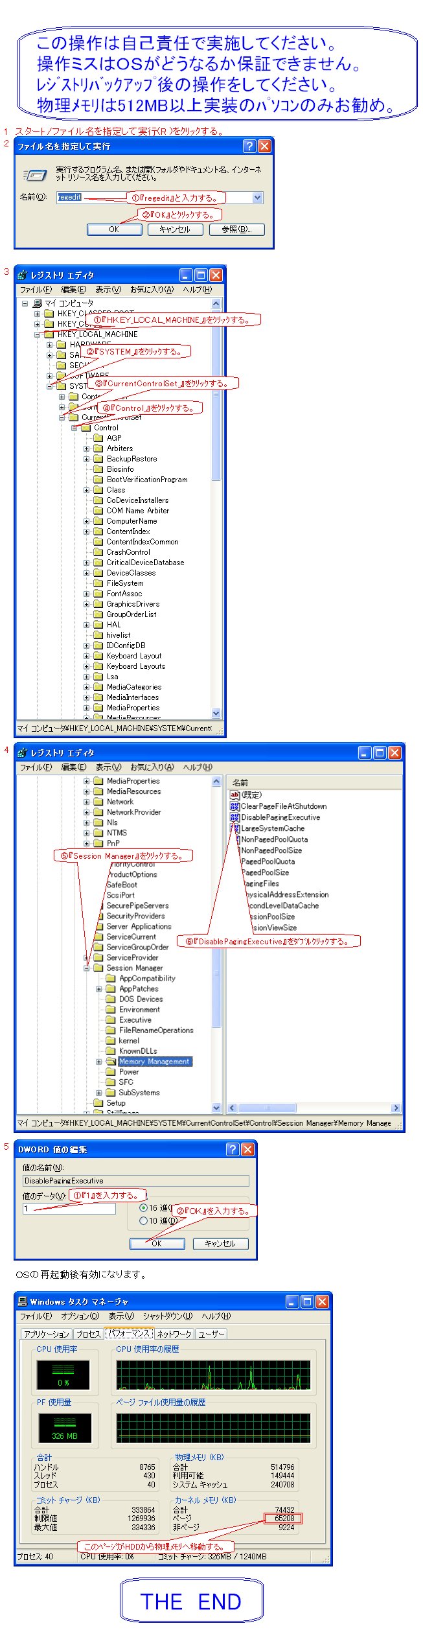Click the 名前 column header
Viewport: 423px width, 1630px height.
pos(314,783)
